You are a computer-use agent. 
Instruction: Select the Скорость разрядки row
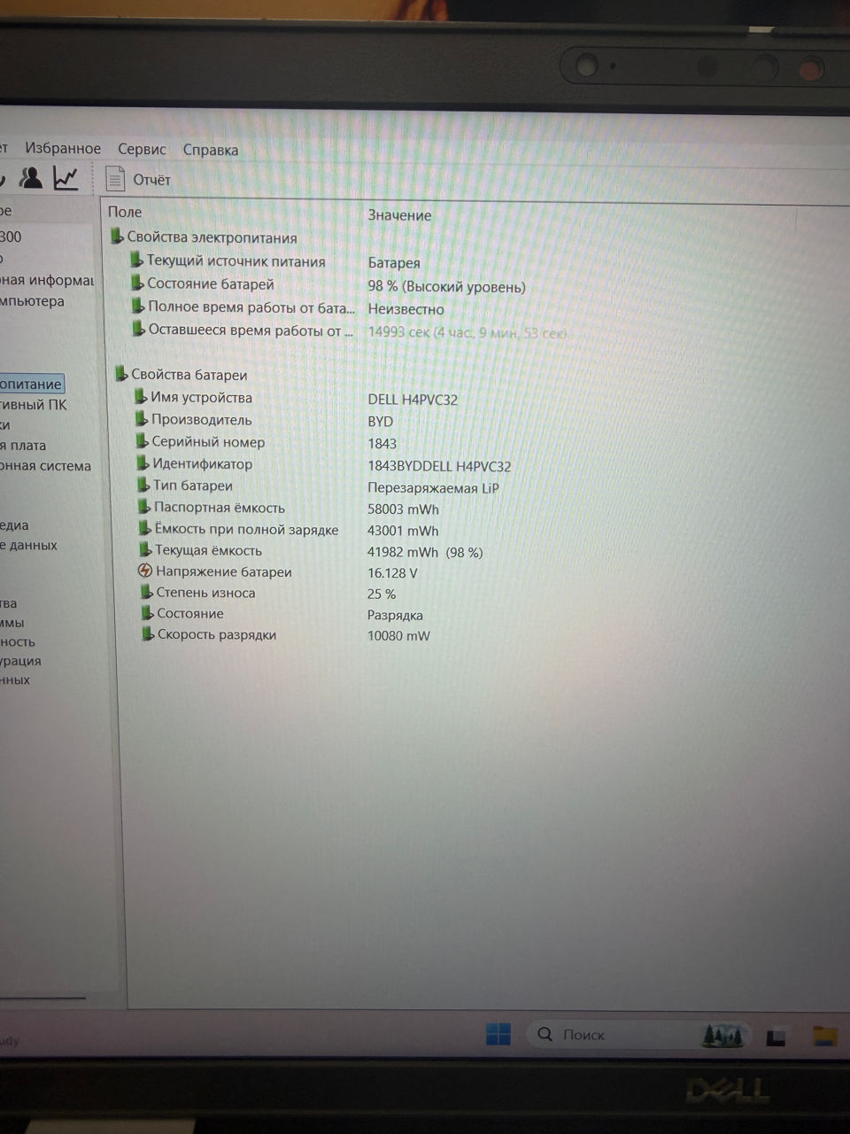coord(216,634)
